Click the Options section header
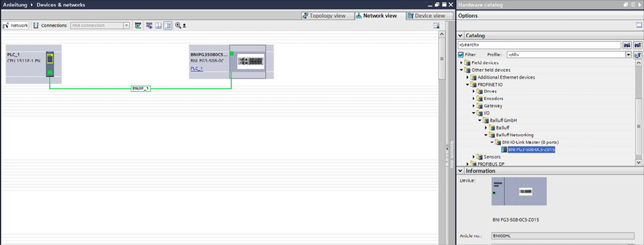 [550, 15]
